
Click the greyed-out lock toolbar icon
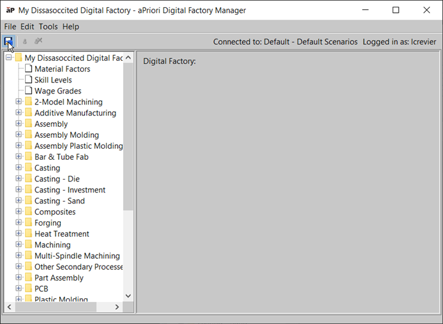(x=25, y=41)
